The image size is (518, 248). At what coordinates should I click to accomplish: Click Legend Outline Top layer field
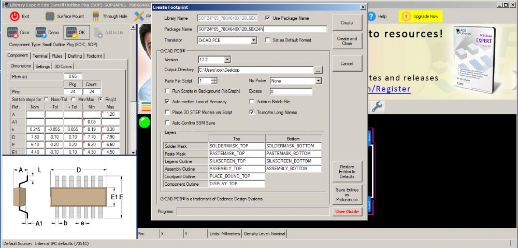click(237, 161)
